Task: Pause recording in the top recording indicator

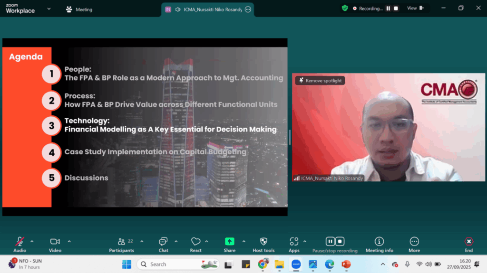Action: 388,9
